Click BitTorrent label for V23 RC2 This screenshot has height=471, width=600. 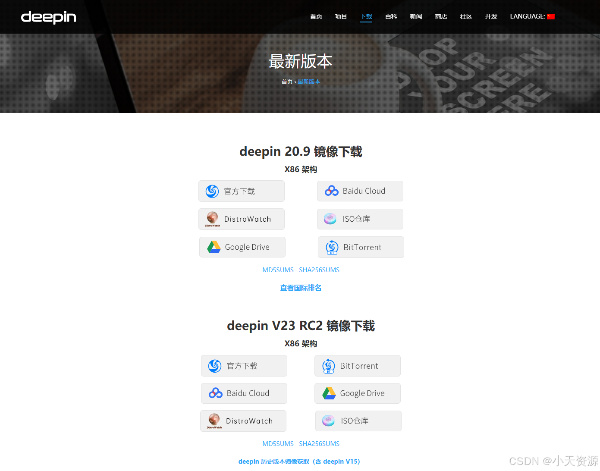(x=359, y=366)
